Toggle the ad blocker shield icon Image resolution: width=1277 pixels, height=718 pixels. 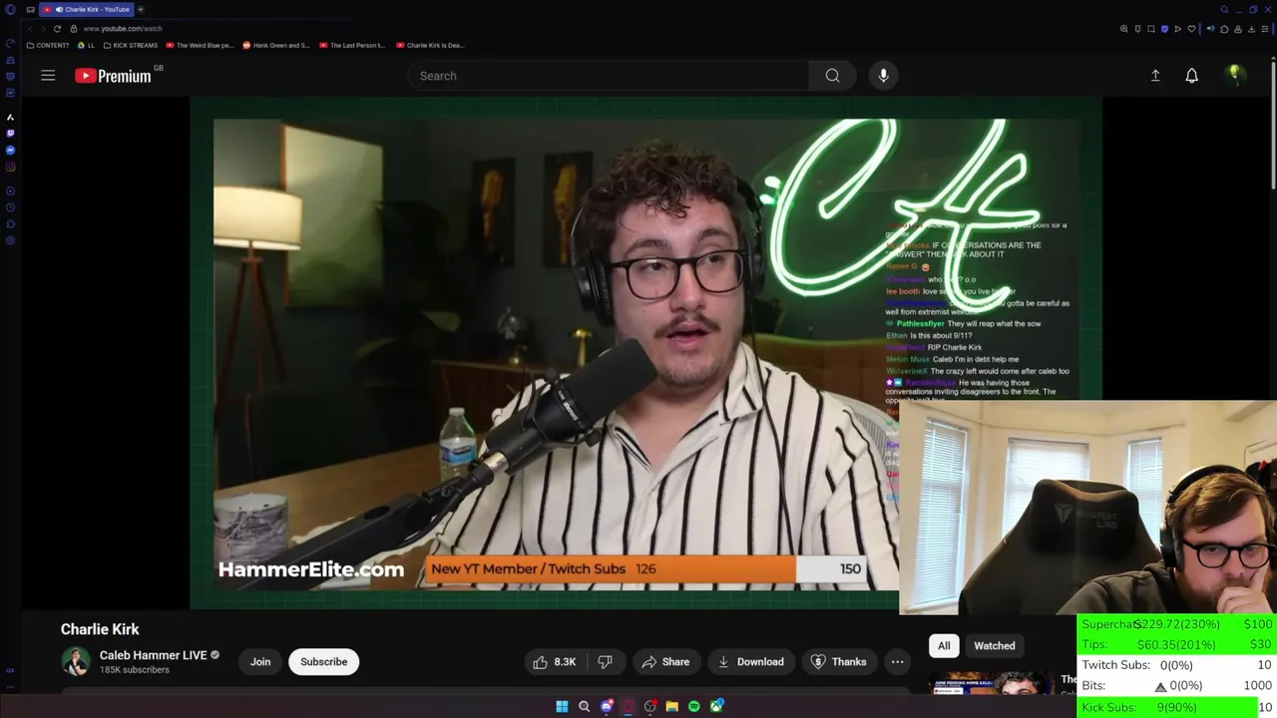1164,29
